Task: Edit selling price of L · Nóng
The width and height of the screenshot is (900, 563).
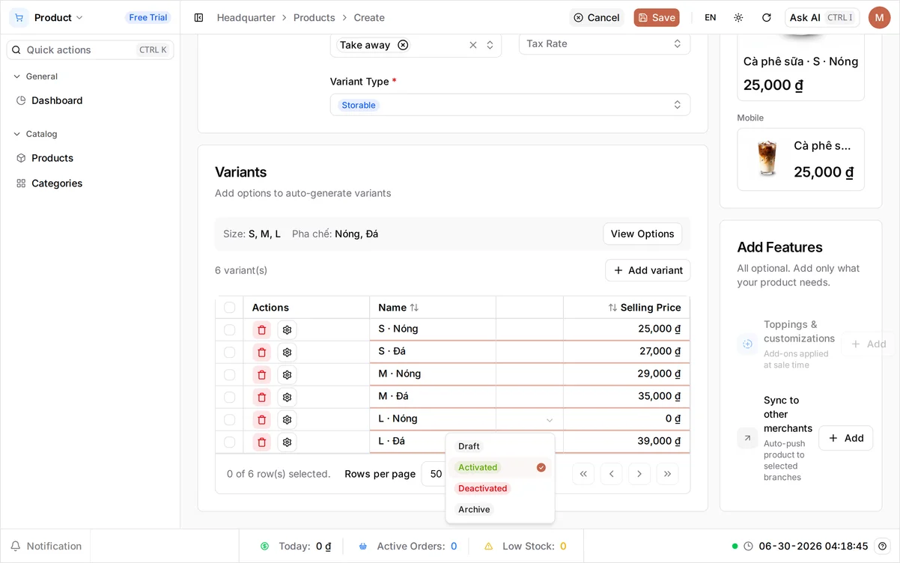Action: tap(627, 419)
